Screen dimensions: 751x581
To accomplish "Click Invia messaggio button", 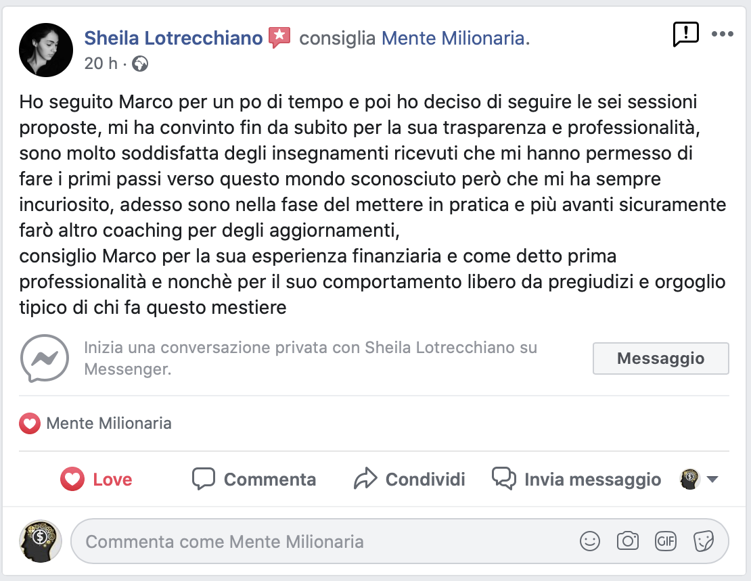I will [x=576, y=480].
